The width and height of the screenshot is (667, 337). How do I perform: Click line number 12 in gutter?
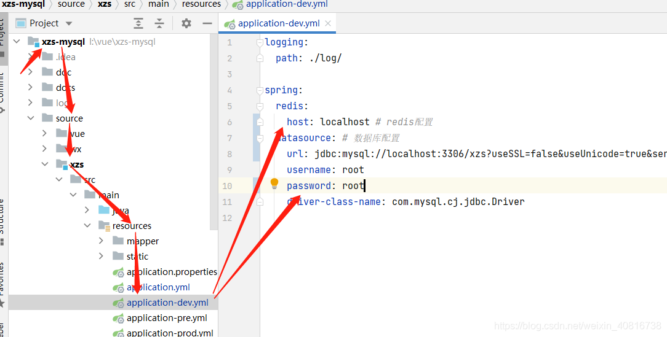pyautogui.click(x=227, y=218)
